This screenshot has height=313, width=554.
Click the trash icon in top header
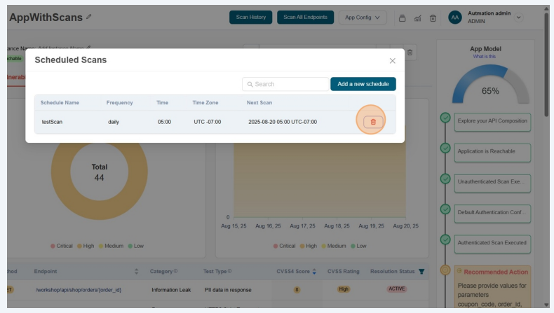pos(433,18)
